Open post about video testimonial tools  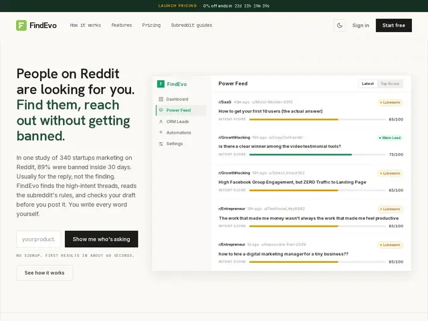(x=280, y=146)
